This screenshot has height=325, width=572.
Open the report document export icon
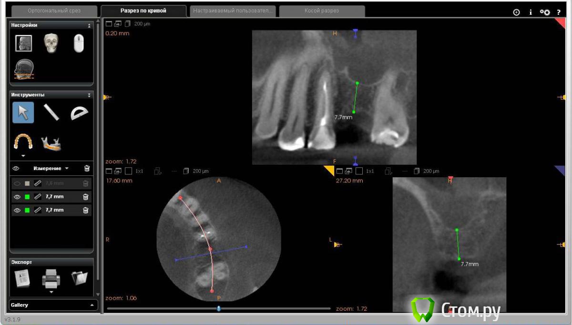(23, 278)
